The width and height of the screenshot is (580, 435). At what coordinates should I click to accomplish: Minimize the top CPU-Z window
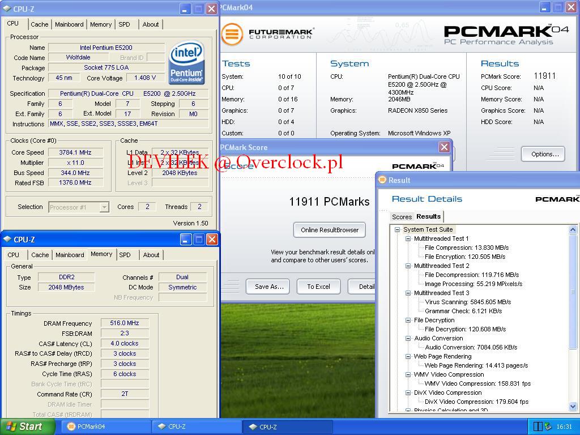185,9
